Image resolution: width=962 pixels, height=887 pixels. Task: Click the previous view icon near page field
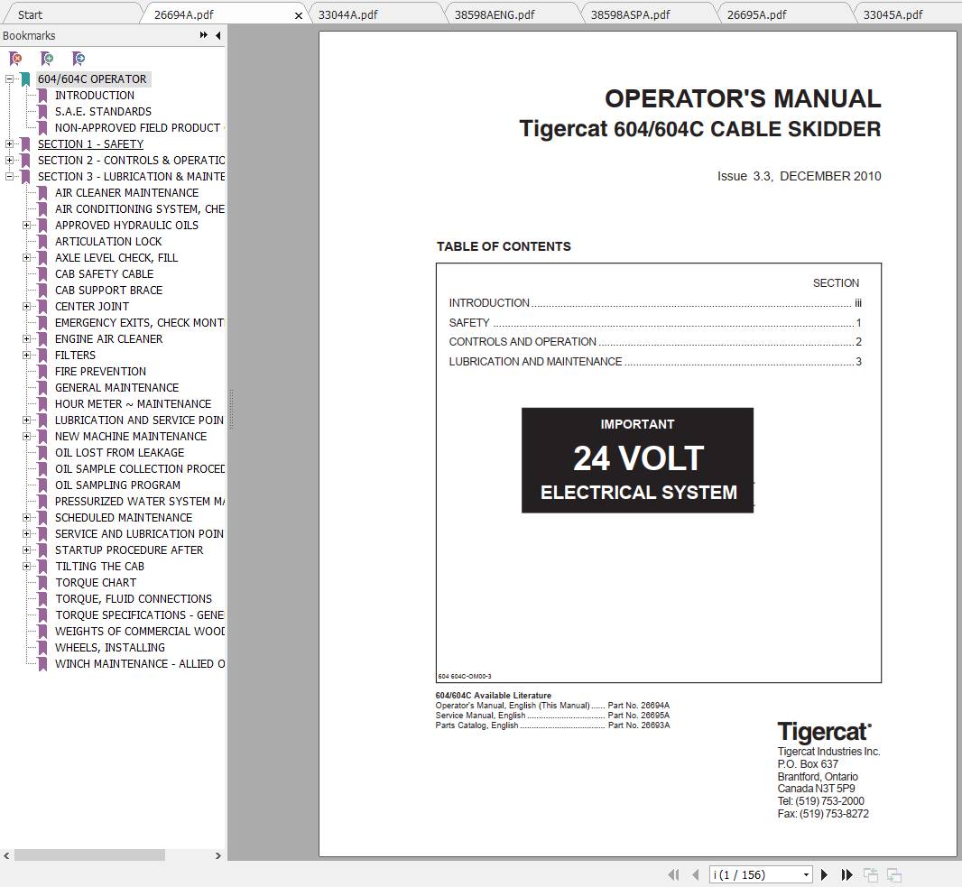pyautogui.click(x=871, y=874)
